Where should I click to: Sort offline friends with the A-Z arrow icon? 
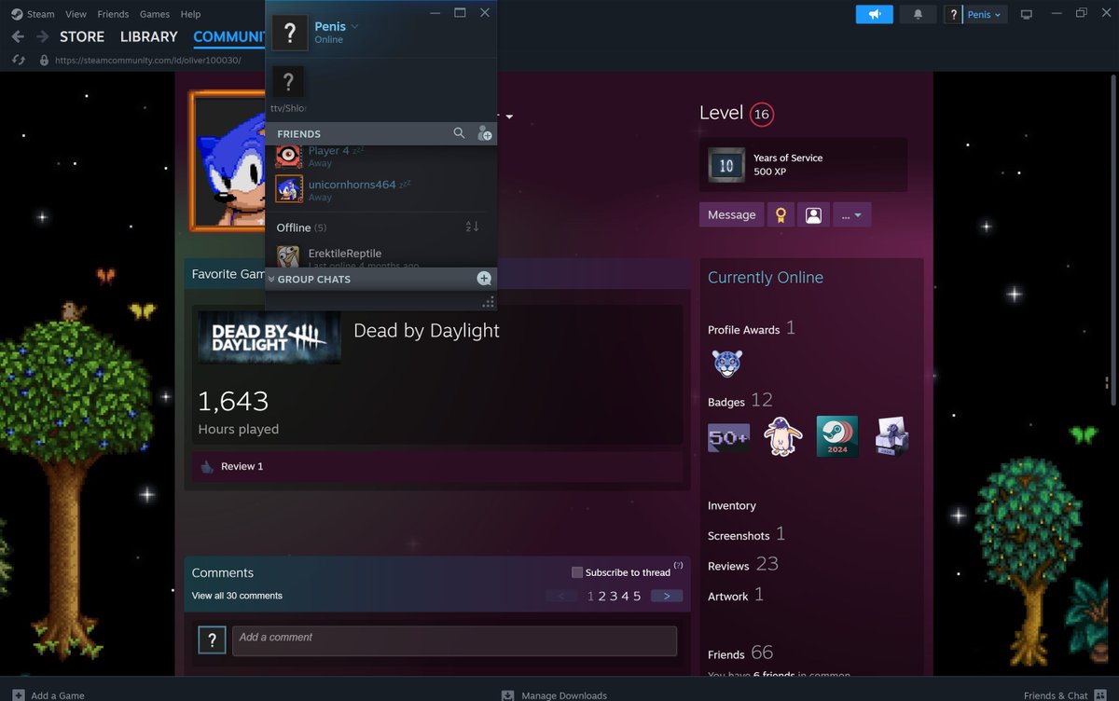click(x=472, y=227)
